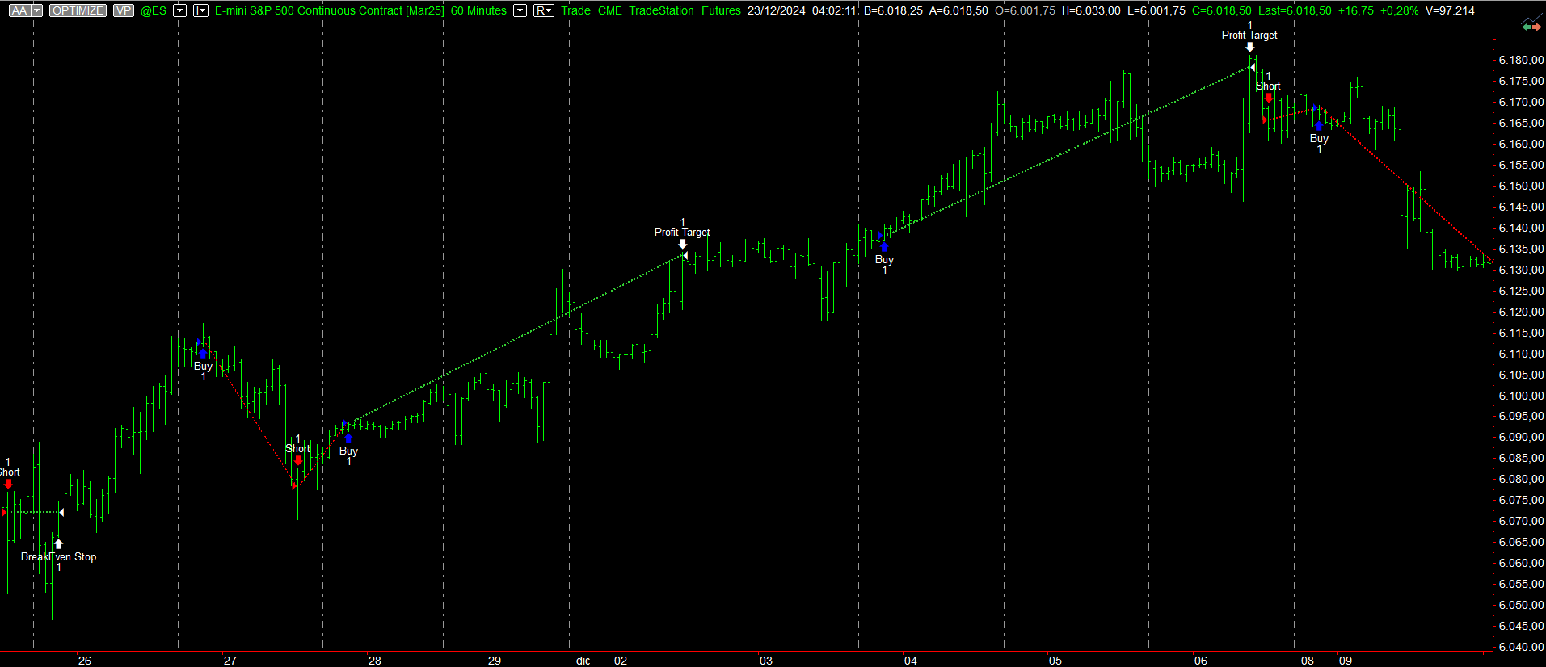Image resolution: width=1546 pixels, height=667 pixels.
Task: Click the white Profit Target arrow at the chart's peak
Action: 1249,47
